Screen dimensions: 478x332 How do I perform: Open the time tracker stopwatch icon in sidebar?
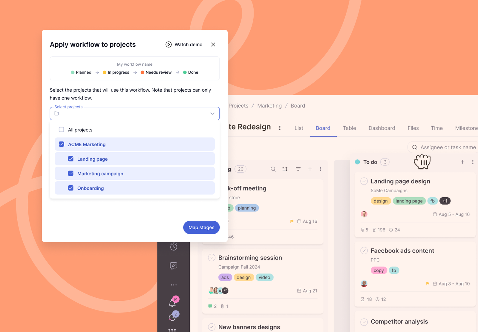(174, 246)
